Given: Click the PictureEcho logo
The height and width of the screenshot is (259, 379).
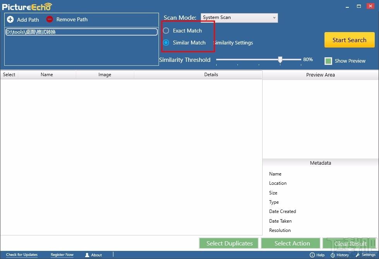Looking at the screenshot, I should tap(27, 7).
